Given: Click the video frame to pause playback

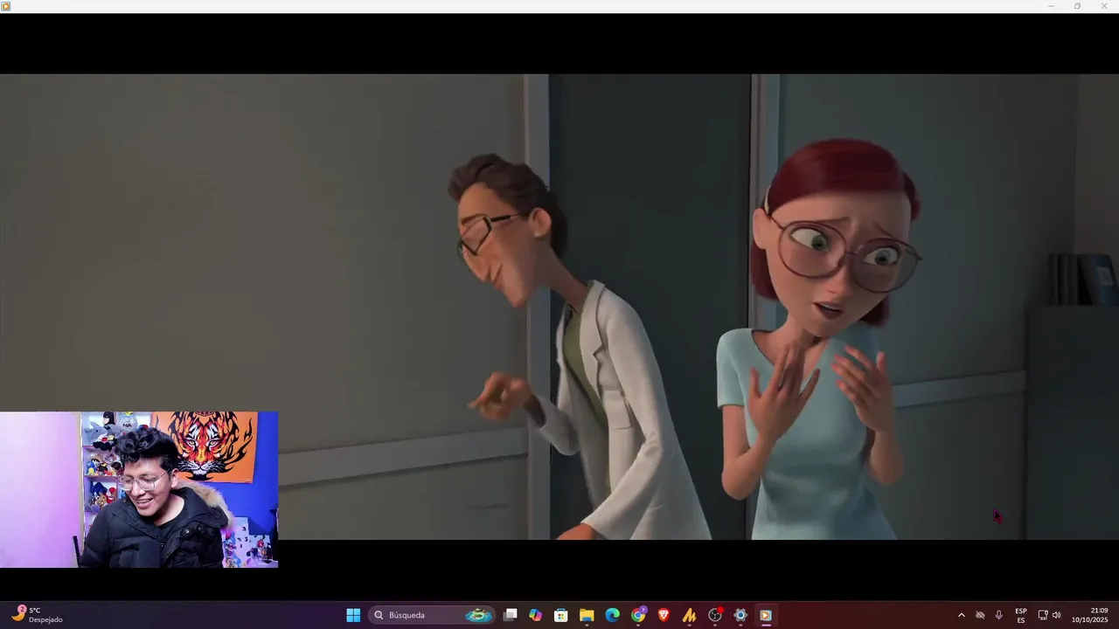Looking at the screenshot, I should pyautogui.click(x=559, y=306).
